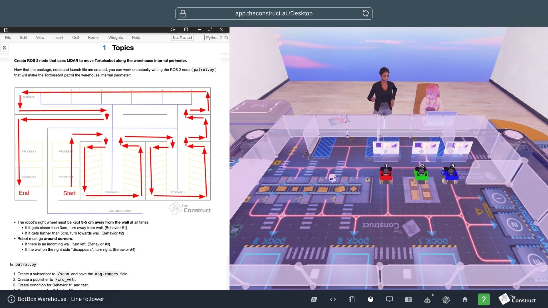Image resolution: width=548 pixels, height=308 pixels.
Task: Click the warehouse perimeter route diagram
Action: pyautogui.click(x=113, y=151)
